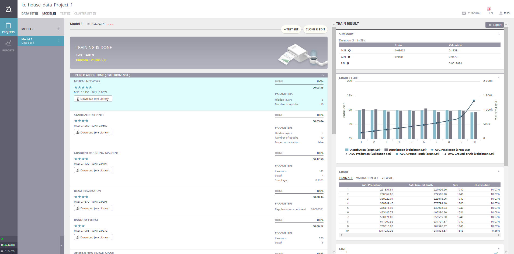514x254 pixels.
Task: Click the UK flag language selector
Action: tap(489, 9)
